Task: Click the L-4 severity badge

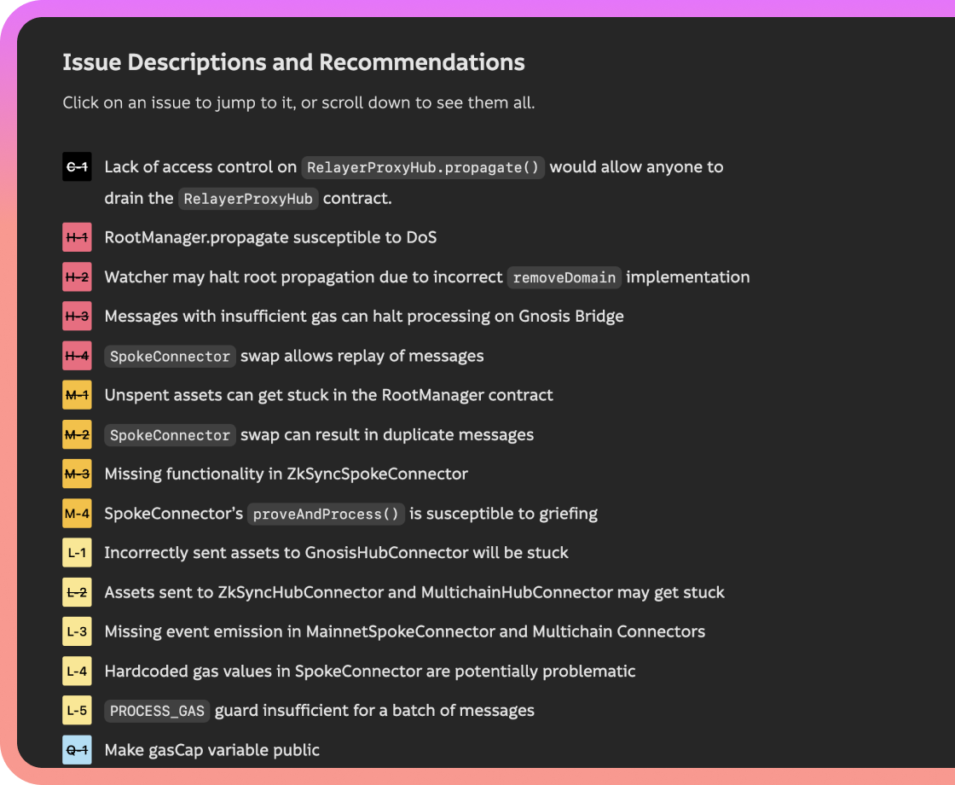Action: tap(77, 671)
